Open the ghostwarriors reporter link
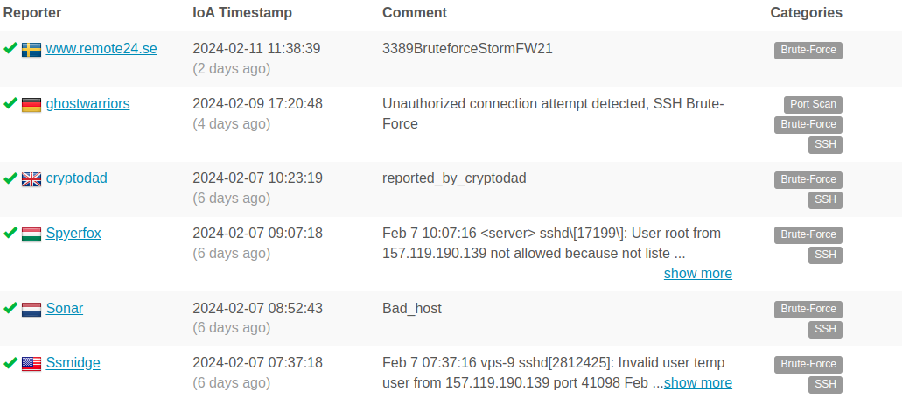902x398 pixels. [x=87, y=104]
